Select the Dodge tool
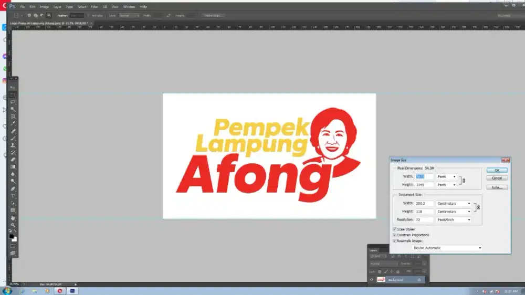The width and height of the screenshot is (525, 295). click(x=13, y=181)
